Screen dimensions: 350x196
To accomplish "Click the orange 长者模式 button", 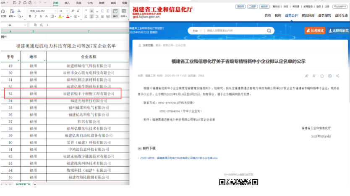I will 315,31.
